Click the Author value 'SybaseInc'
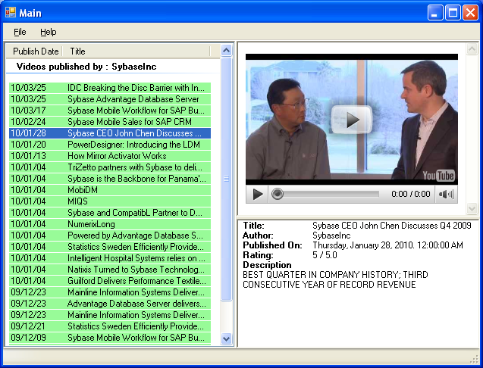Image resolution: width=483 pixels, height=368 pixels. click(331, 235)
